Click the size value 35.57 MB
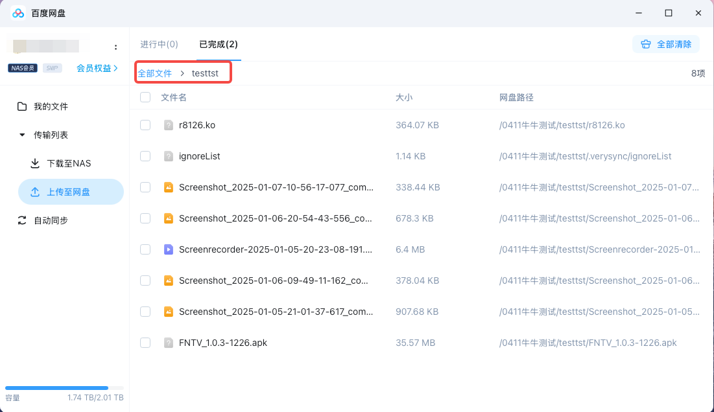The width and height of the screenshot is (714, 412). (x=415, y=343)
